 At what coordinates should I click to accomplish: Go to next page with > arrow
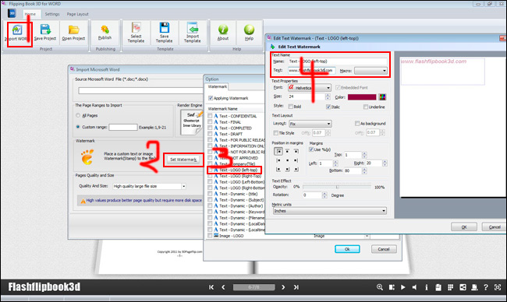coord(283,287)
